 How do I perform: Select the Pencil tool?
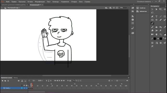(161, 20)
